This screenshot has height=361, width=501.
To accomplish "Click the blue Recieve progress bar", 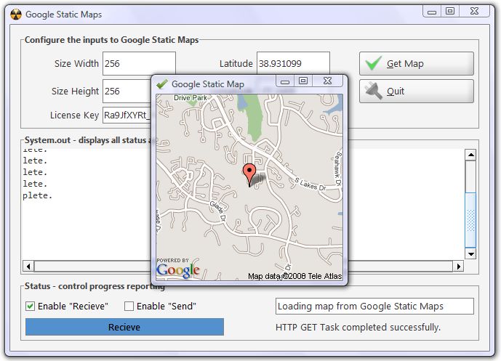I will point(124,327).
